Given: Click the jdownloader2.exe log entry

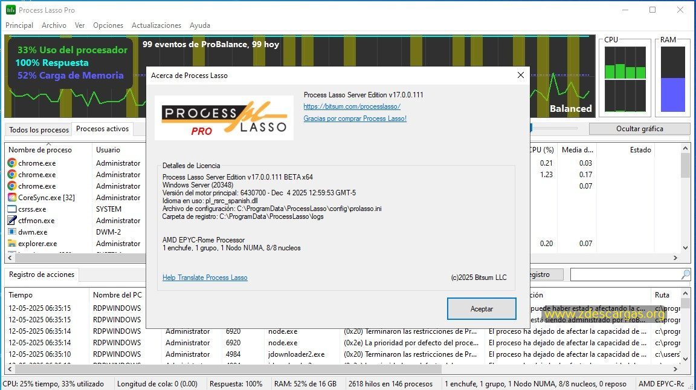Looking at the screenshot, I should pyautogui.click(x=296, y=354).
